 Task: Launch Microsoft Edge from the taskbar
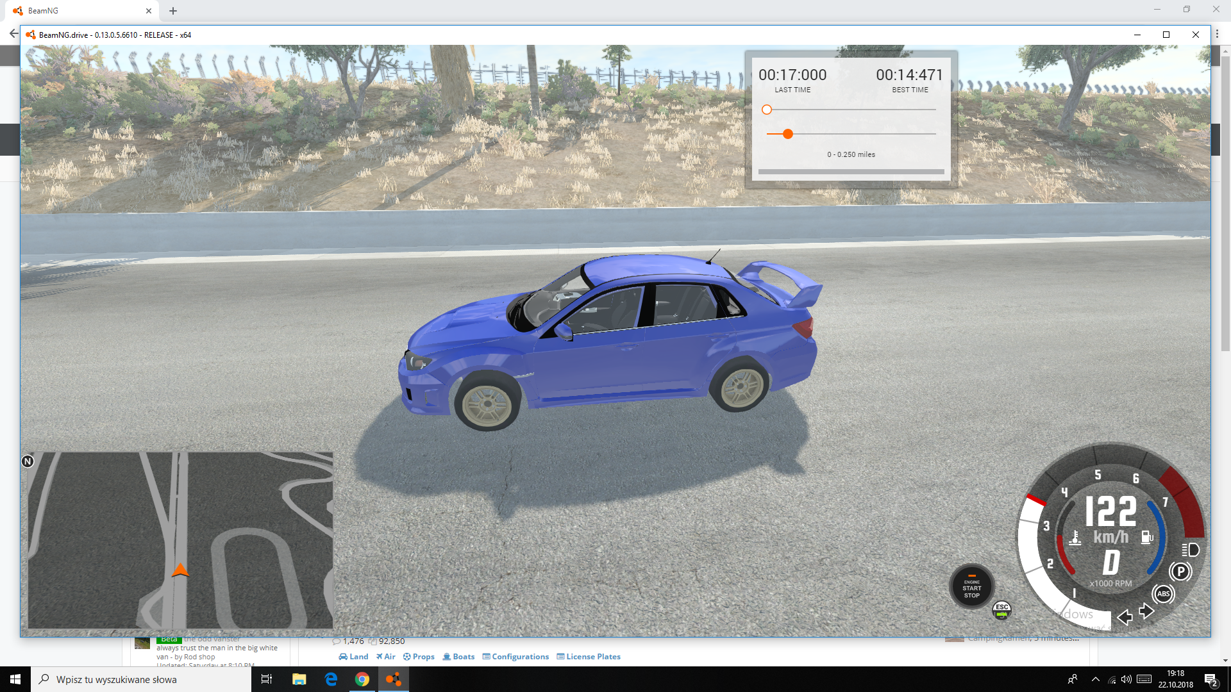(331, 679)
